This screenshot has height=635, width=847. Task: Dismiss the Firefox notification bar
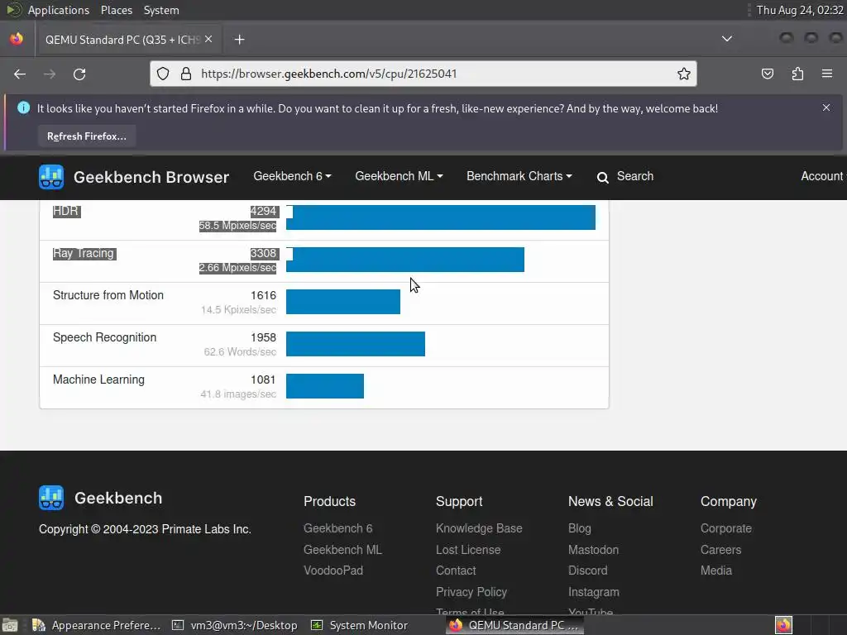(x=825, y=107)
